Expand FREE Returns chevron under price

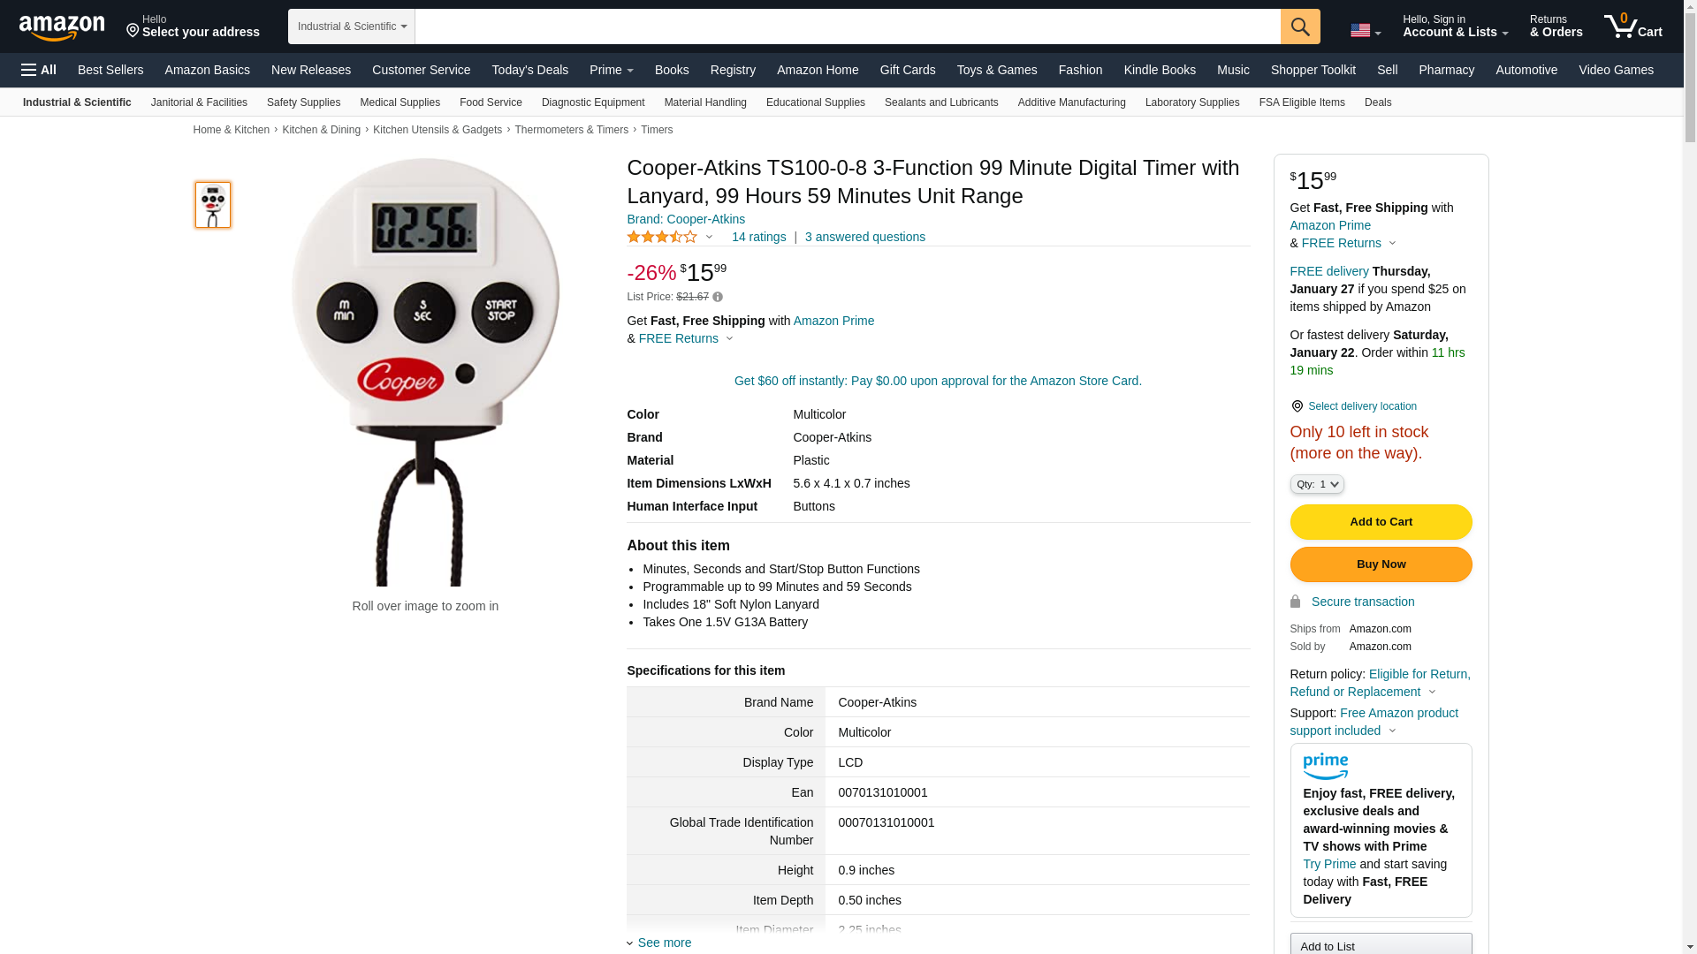point(729,338)
